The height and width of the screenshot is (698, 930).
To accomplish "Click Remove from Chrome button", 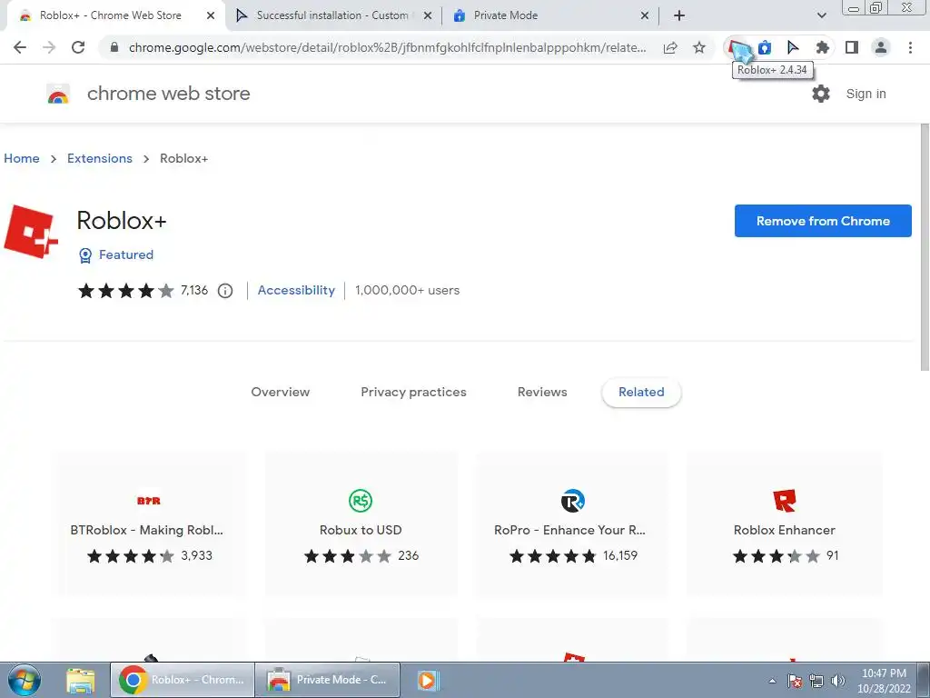I will tap(823, 221).
